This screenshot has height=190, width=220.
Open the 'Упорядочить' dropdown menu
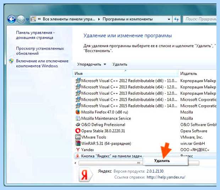coord(92,64)
